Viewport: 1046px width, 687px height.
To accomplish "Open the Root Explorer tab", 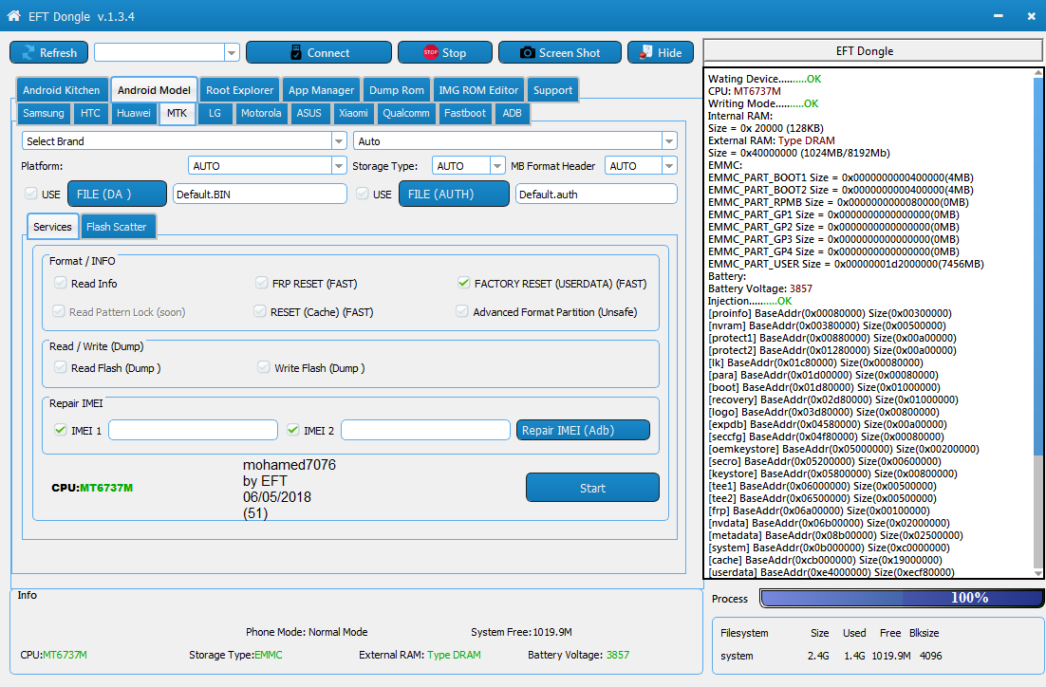I will [239, 90].
